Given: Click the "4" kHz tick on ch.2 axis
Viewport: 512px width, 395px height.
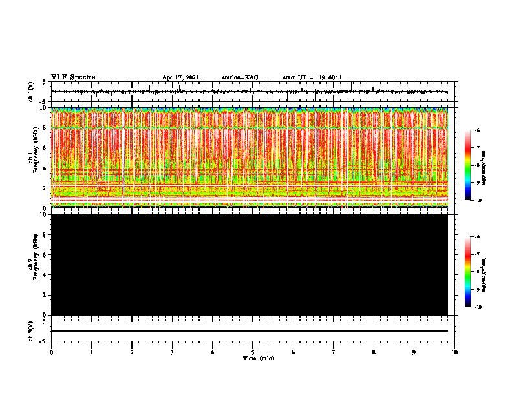Looking at the screenshot, I should coord(45,275).
